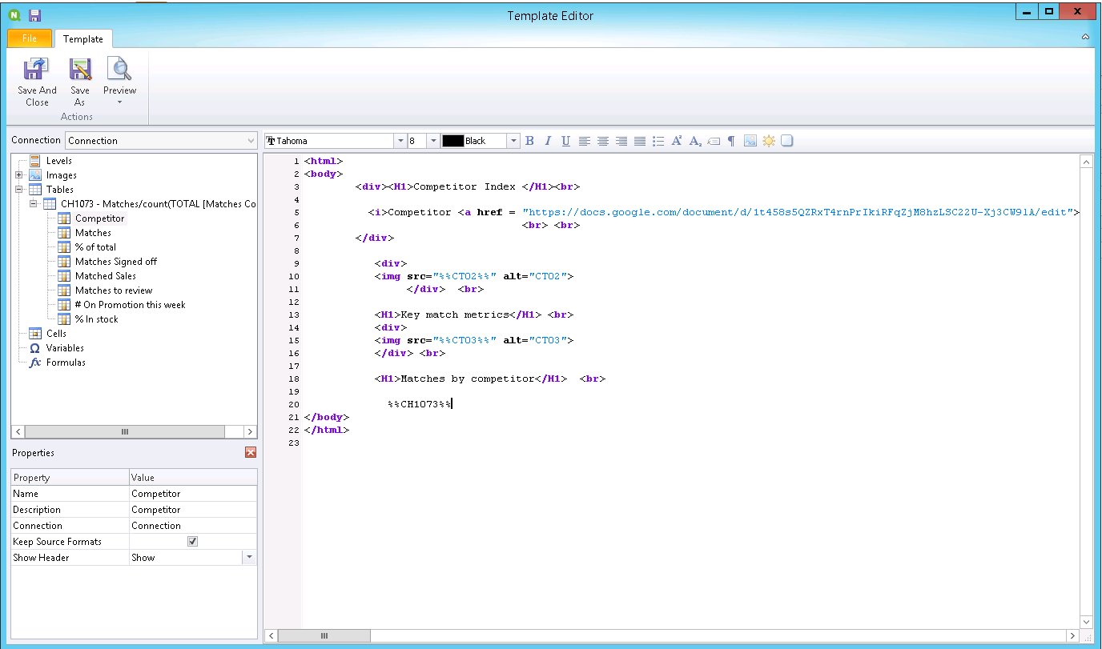
Task: Click the Connection property value cell
Action: point(193,526)
